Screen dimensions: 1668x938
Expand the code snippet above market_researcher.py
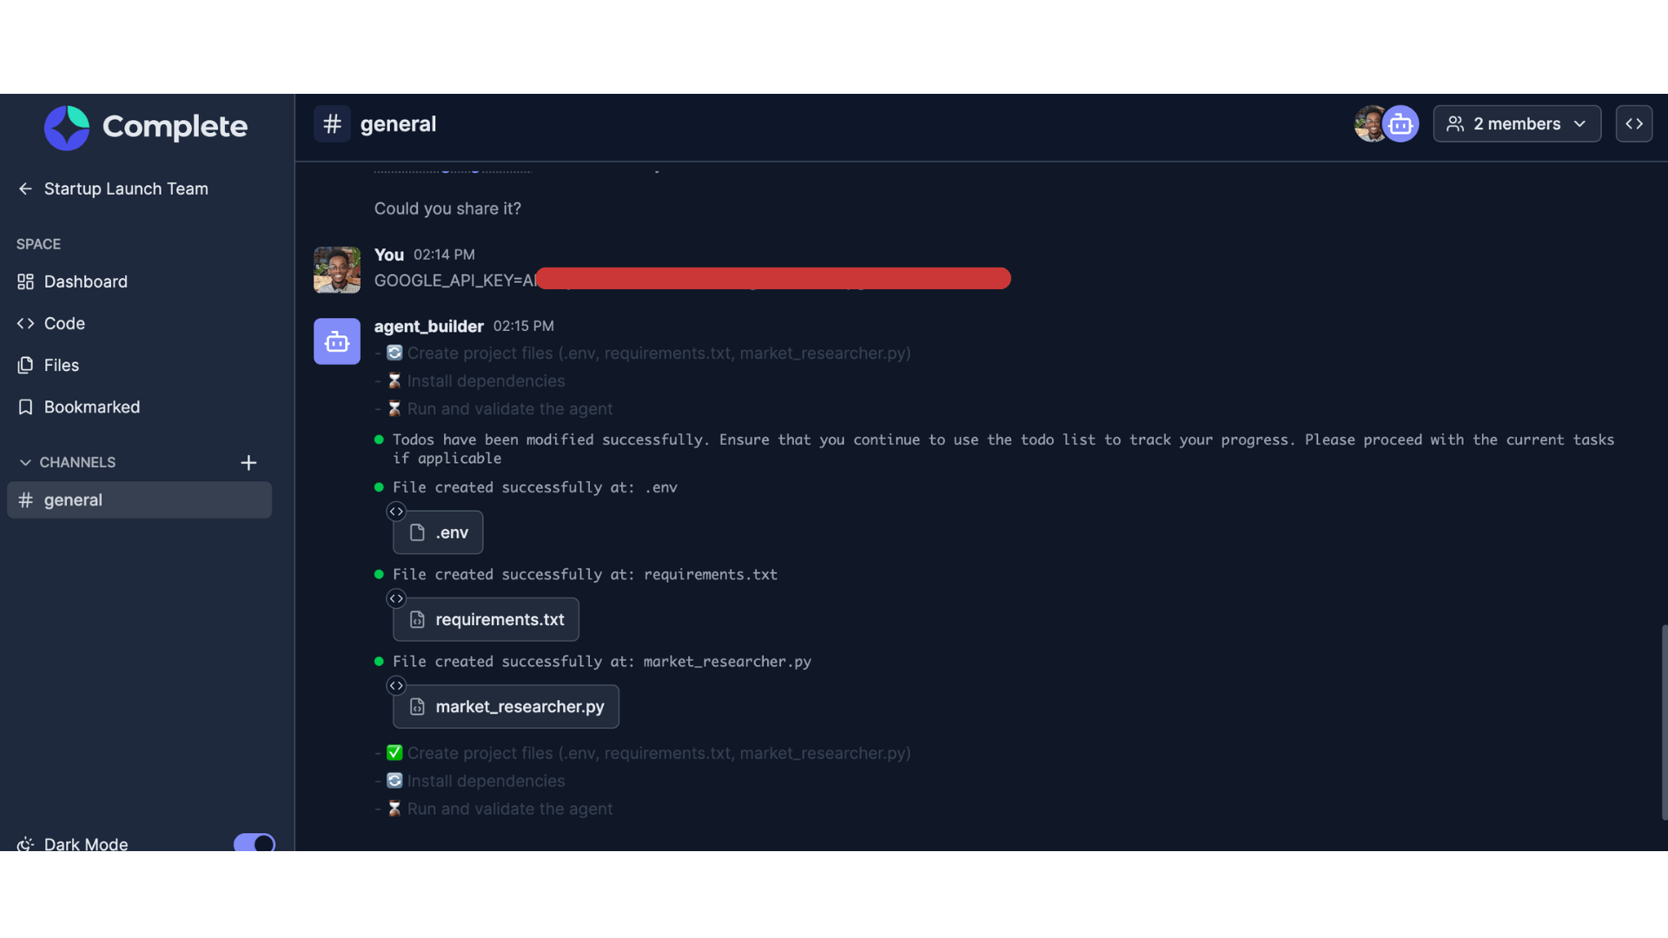(397, 685)
